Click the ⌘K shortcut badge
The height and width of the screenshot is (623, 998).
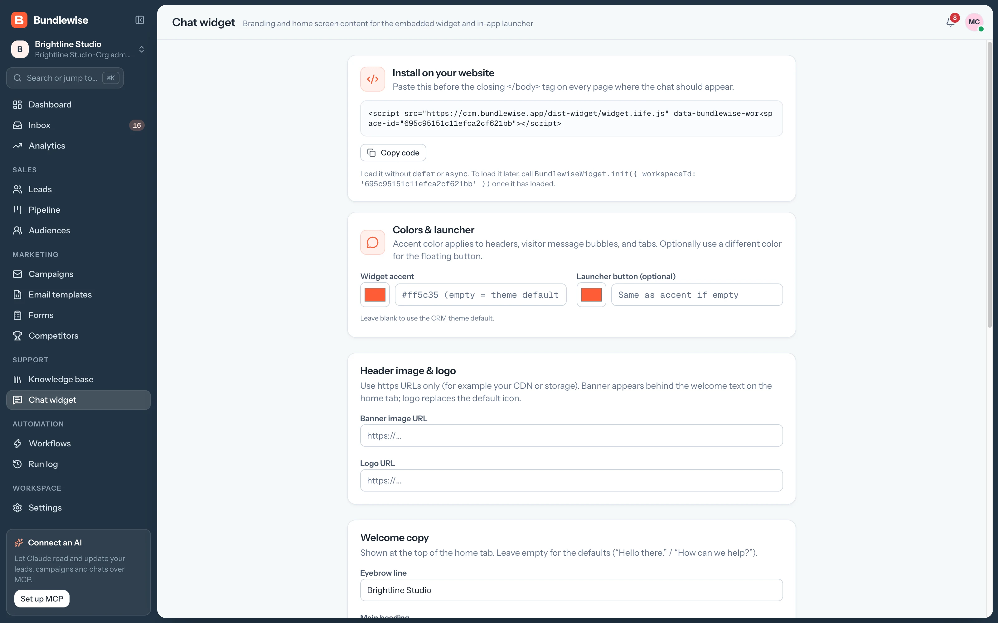(x=110, y=78)
